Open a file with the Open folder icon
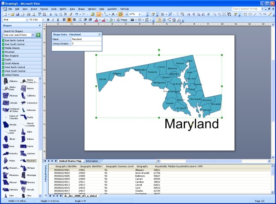Viewport: 276px width, 204px height. (x=12, y=14)
